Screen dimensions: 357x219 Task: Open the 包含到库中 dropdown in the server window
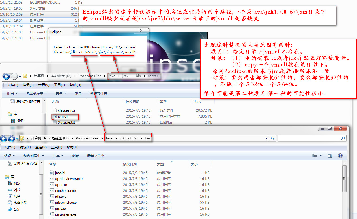(x=37, y=93)
